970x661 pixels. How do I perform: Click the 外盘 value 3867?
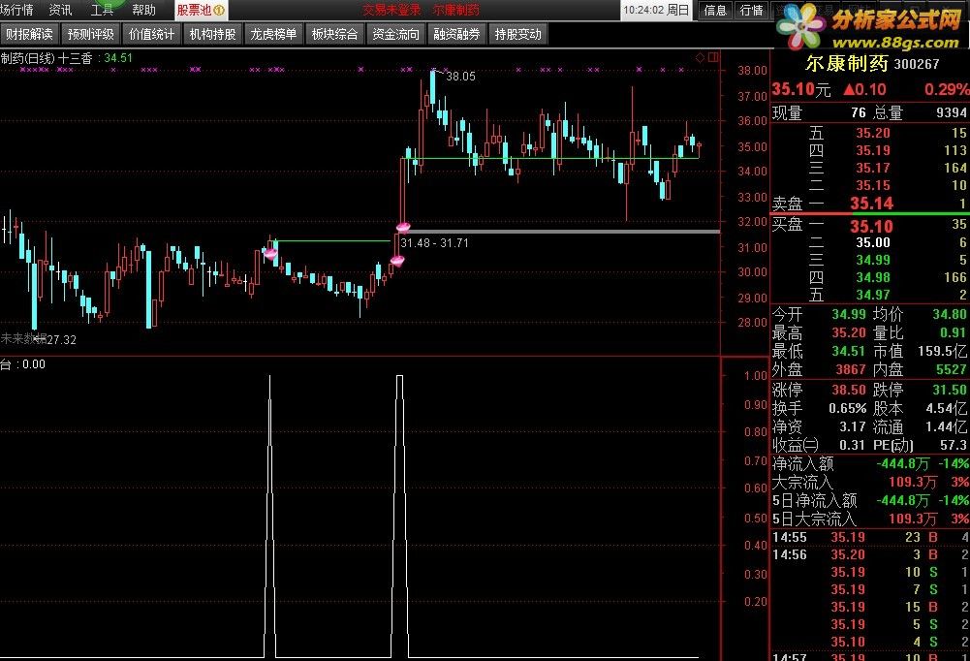(x=851, y=369)
